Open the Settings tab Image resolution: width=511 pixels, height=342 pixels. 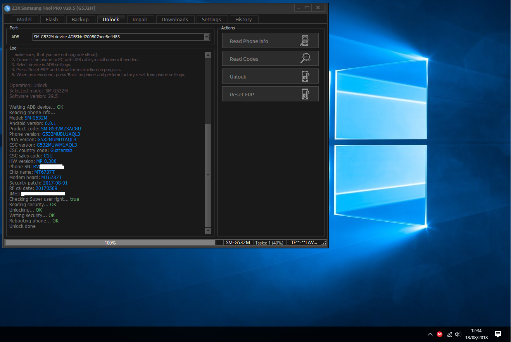click(x=211, y=19)
